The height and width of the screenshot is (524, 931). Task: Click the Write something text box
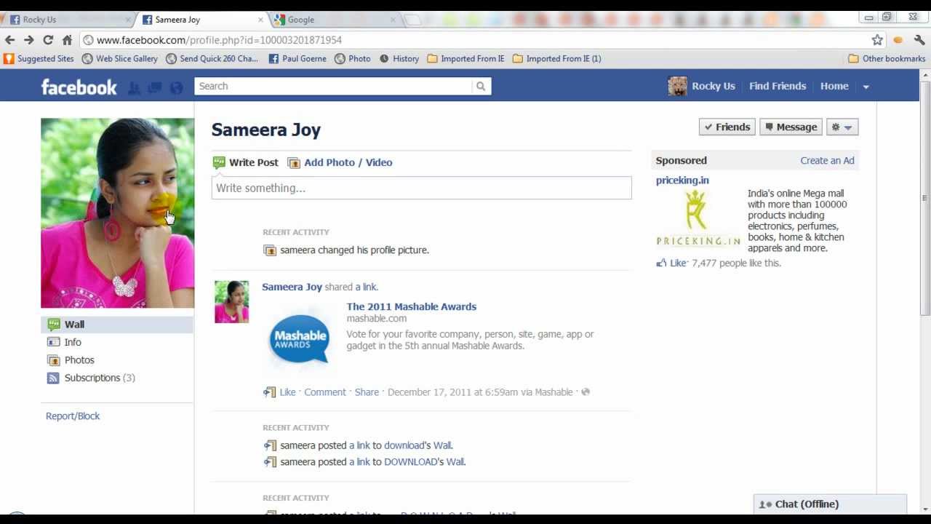(x=421, y=188)
